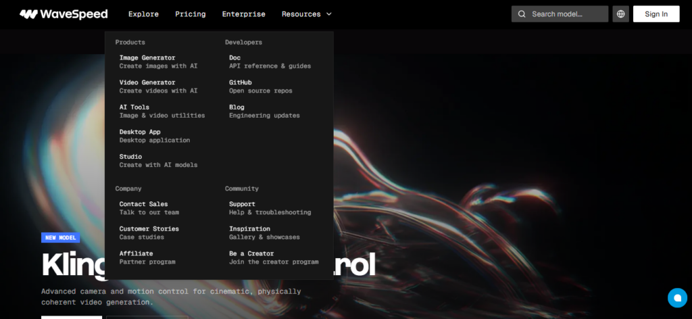692x319 pixels.
Task: Open the language globe selector
Action: click(x=620, y=14)
